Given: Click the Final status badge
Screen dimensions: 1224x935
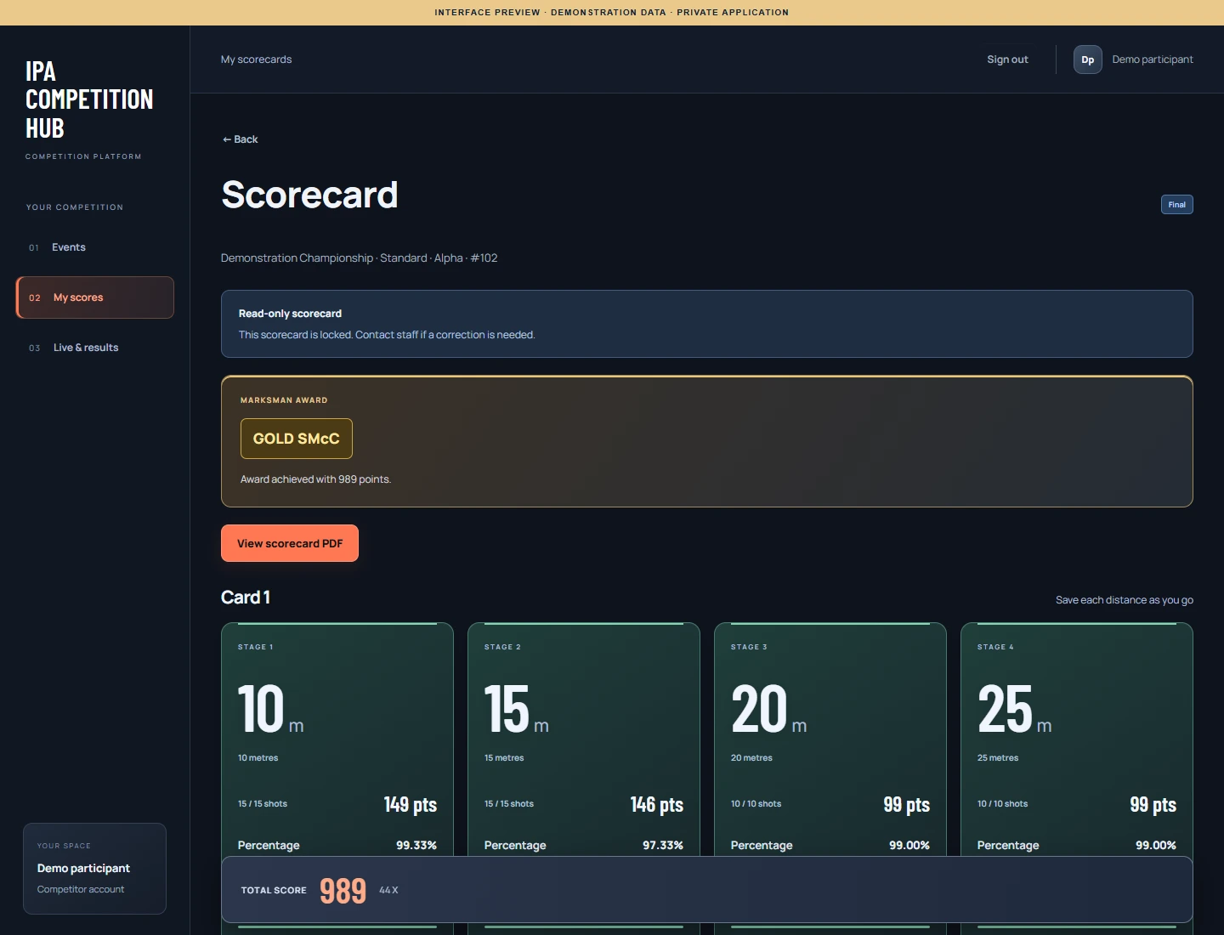Looking at the screenshot, I should point(1176,205).
